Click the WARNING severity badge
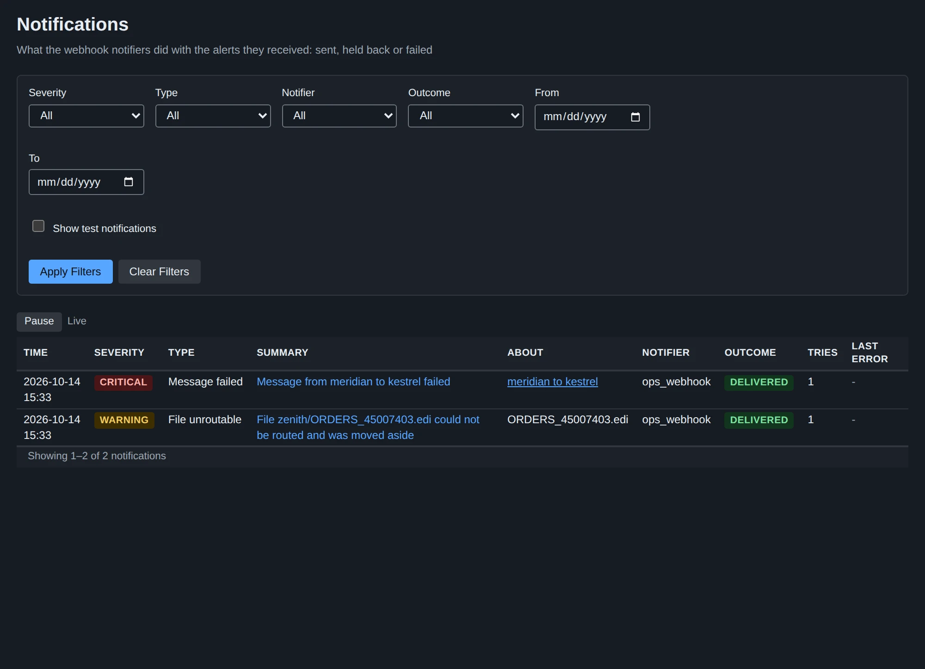The image size is (925, 669). pyautogui.click(x=124, y=420)
